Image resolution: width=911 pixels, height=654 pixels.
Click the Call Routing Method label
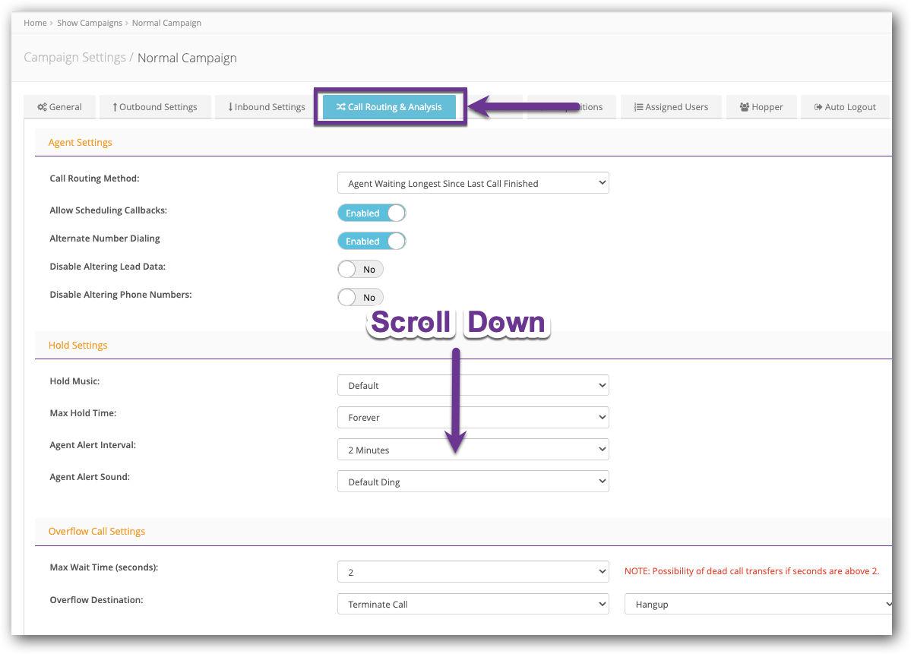pyautogui.click(x=95, y=179)
